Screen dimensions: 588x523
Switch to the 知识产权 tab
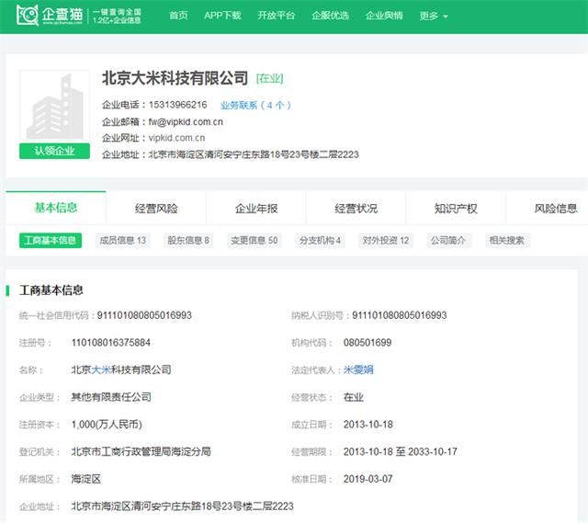click(x=456, y=209)
